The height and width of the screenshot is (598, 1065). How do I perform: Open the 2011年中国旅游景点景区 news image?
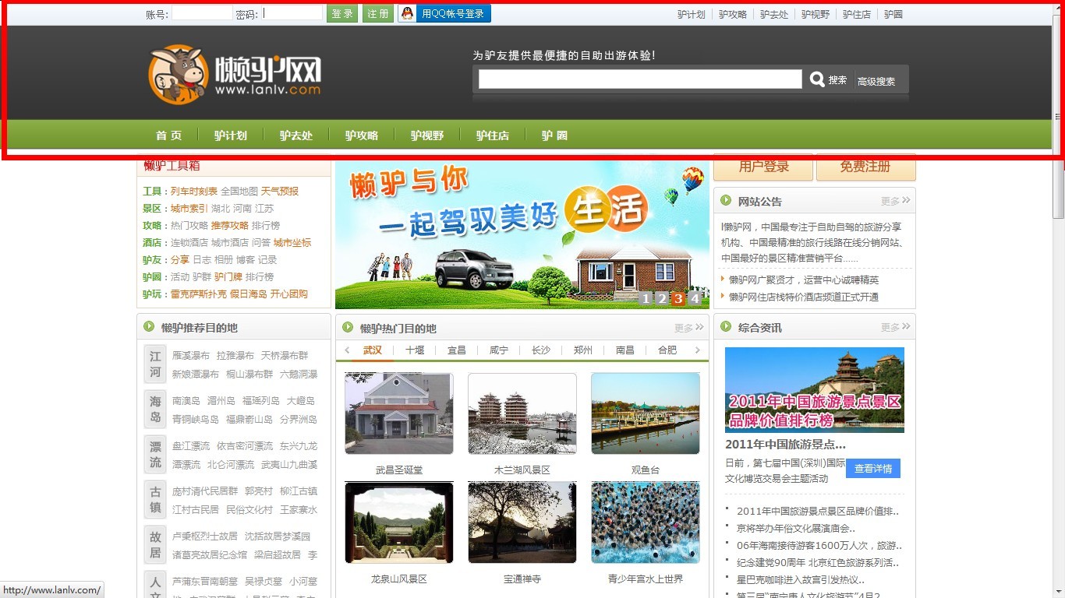(815, 390)
